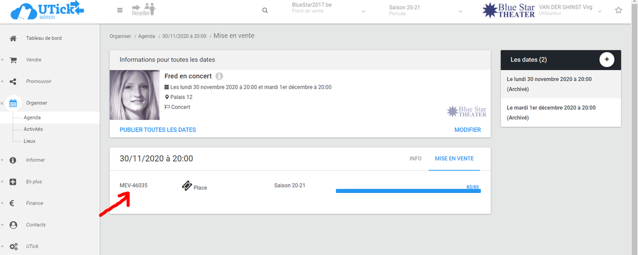The width and height of the screenshot is (638, 255).
Task: Expand the Vendre sidebar section
Action: [2, 60]
